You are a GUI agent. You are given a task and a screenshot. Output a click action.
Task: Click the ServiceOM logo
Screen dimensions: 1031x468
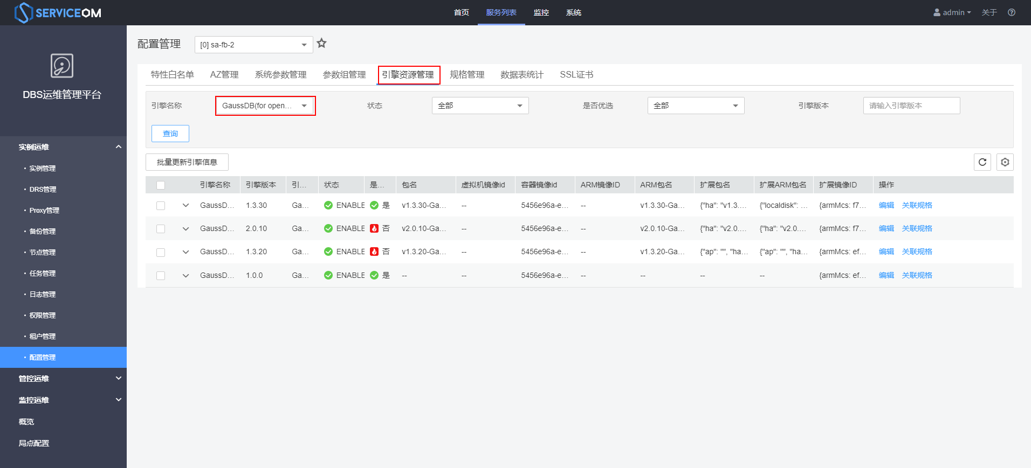coord(58,12)
